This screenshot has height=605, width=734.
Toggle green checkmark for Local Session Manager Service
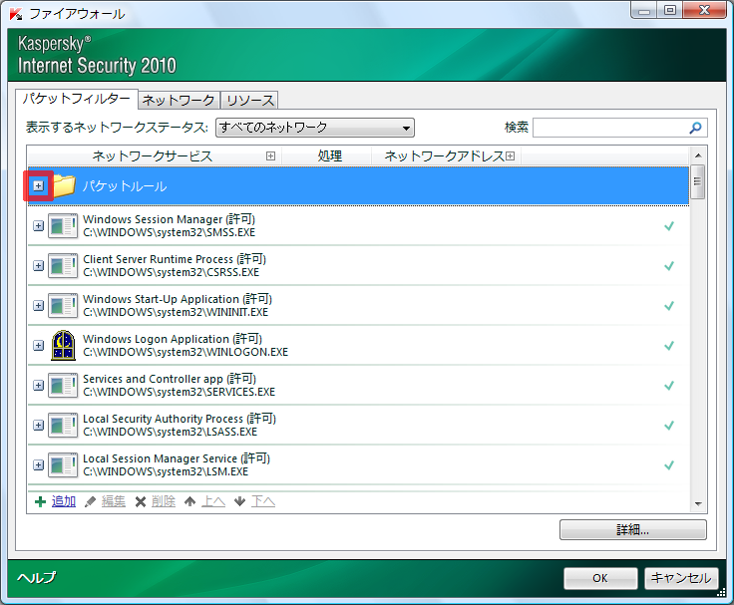pyautogui.click(x=669, y=464)
